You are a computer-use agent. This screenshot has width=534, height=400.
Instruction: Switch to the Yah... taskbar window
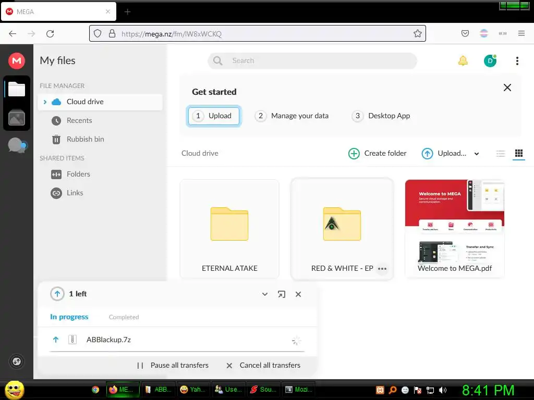click(193, 390)
